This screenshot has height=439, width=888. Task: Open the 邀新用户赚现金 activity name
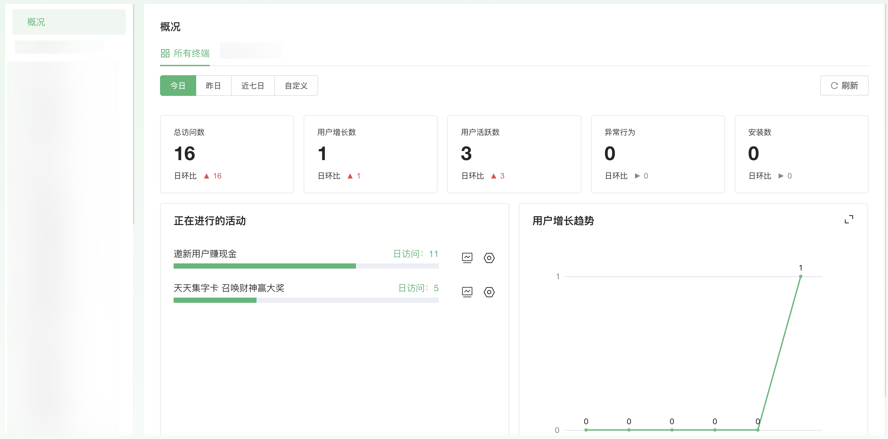tap(205, 254)
